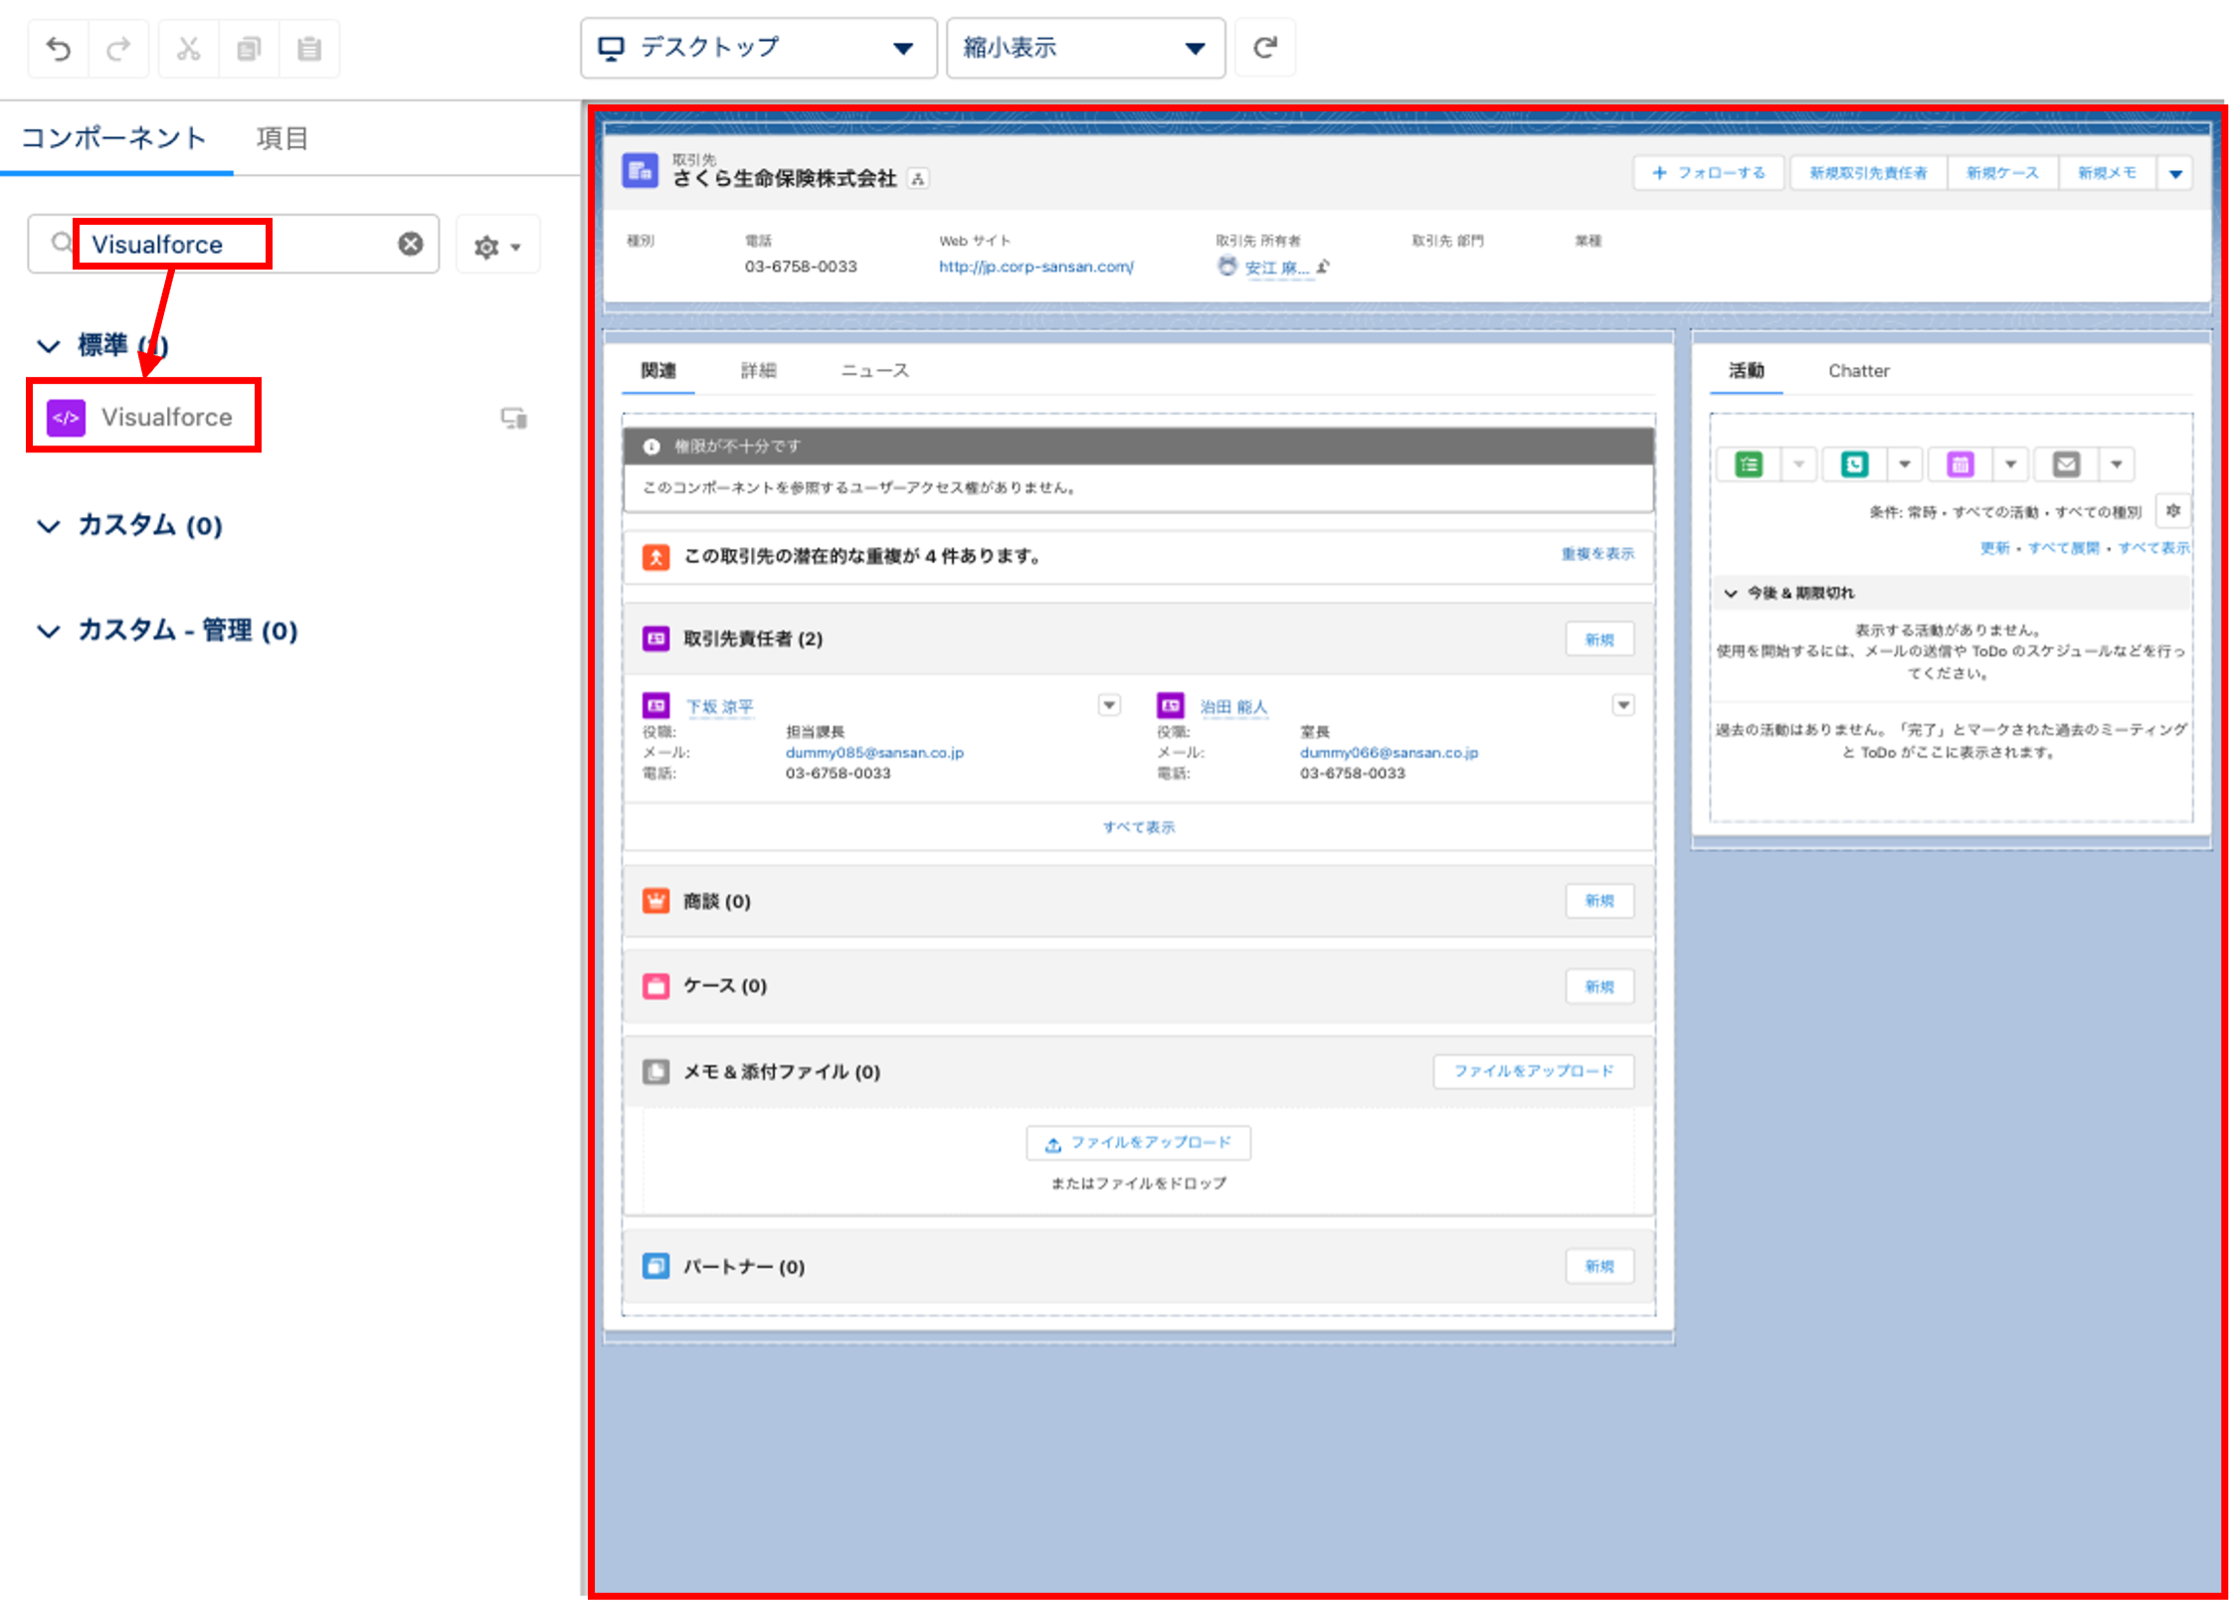Screen dimensions: 2233x1604
Task: Open the component search gear settings
Action: [x=496, y=246]
